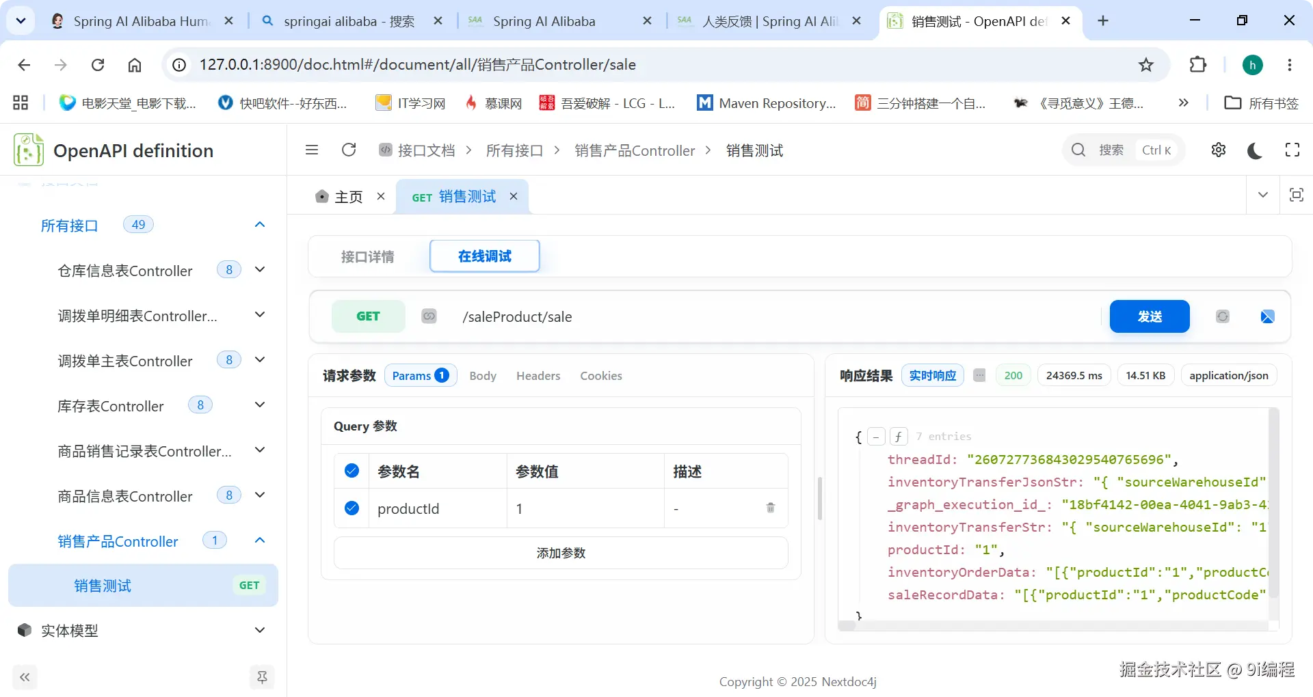
Task: Open the browser home page icon
Action: pos(135,65)
